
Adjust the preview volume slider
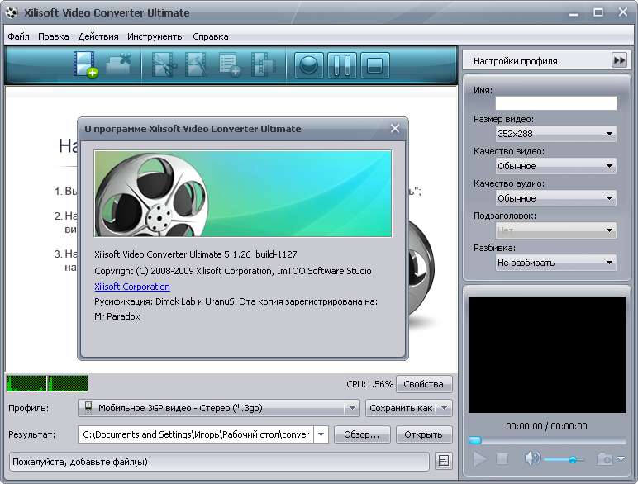[573, 459]
